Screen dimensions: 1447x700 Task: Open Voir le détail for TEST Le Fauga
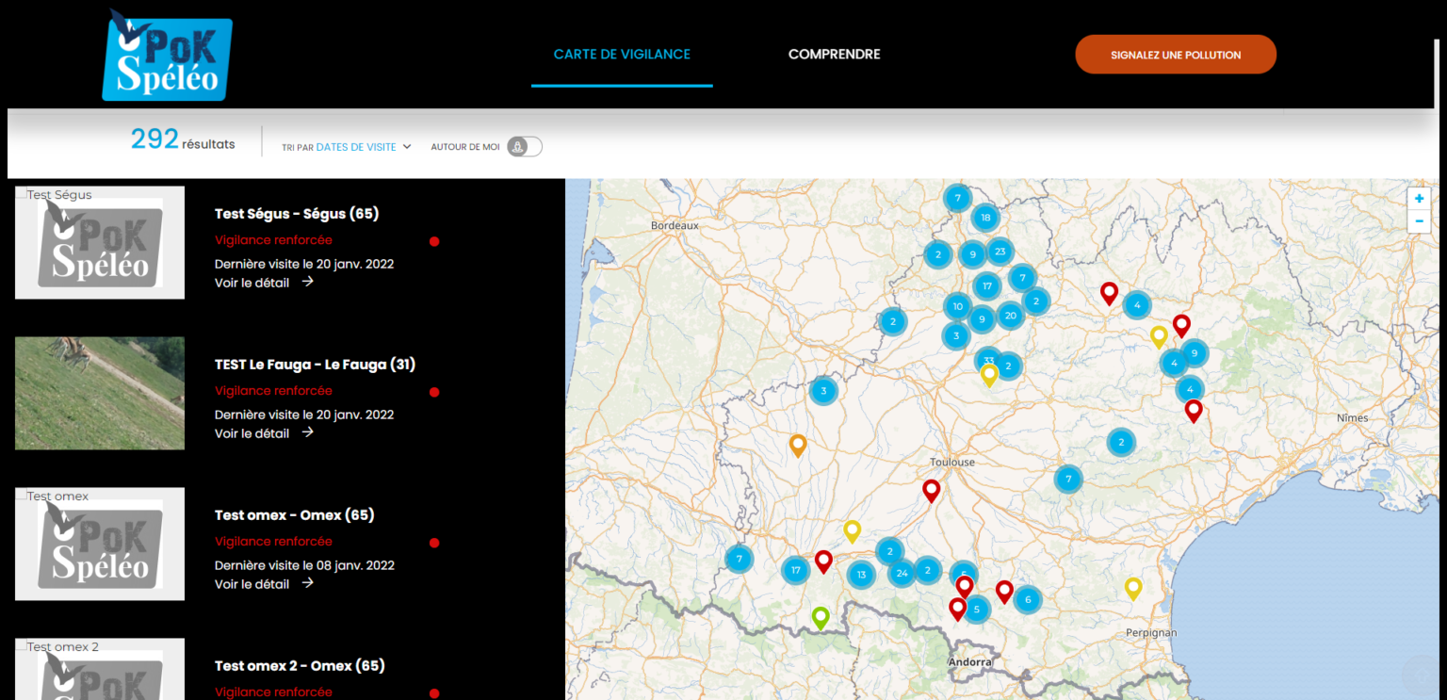click(x=264, y=433)
